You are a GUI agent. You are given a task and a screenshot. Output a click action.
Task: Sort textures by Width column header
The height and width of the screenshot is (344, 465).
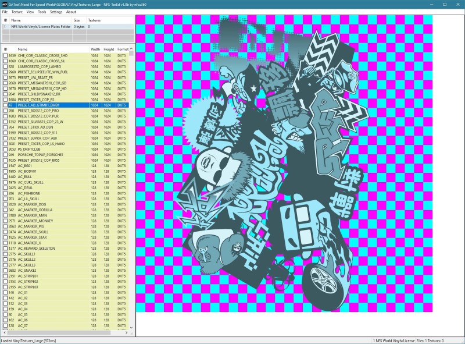(x=95, y=49)
